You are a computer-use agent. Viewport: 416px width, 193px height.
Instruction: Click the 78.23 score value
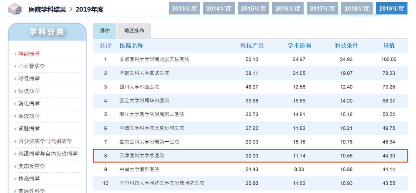pyautogui.click(x=389, y=73)
